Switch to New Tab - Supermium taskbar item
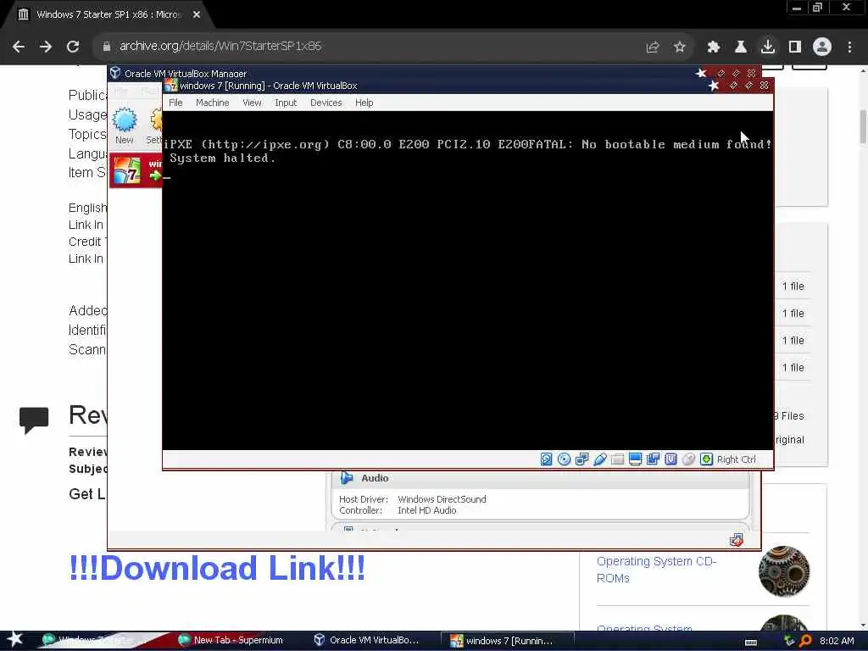Screen dimensions: 868x651 point(231,640)
